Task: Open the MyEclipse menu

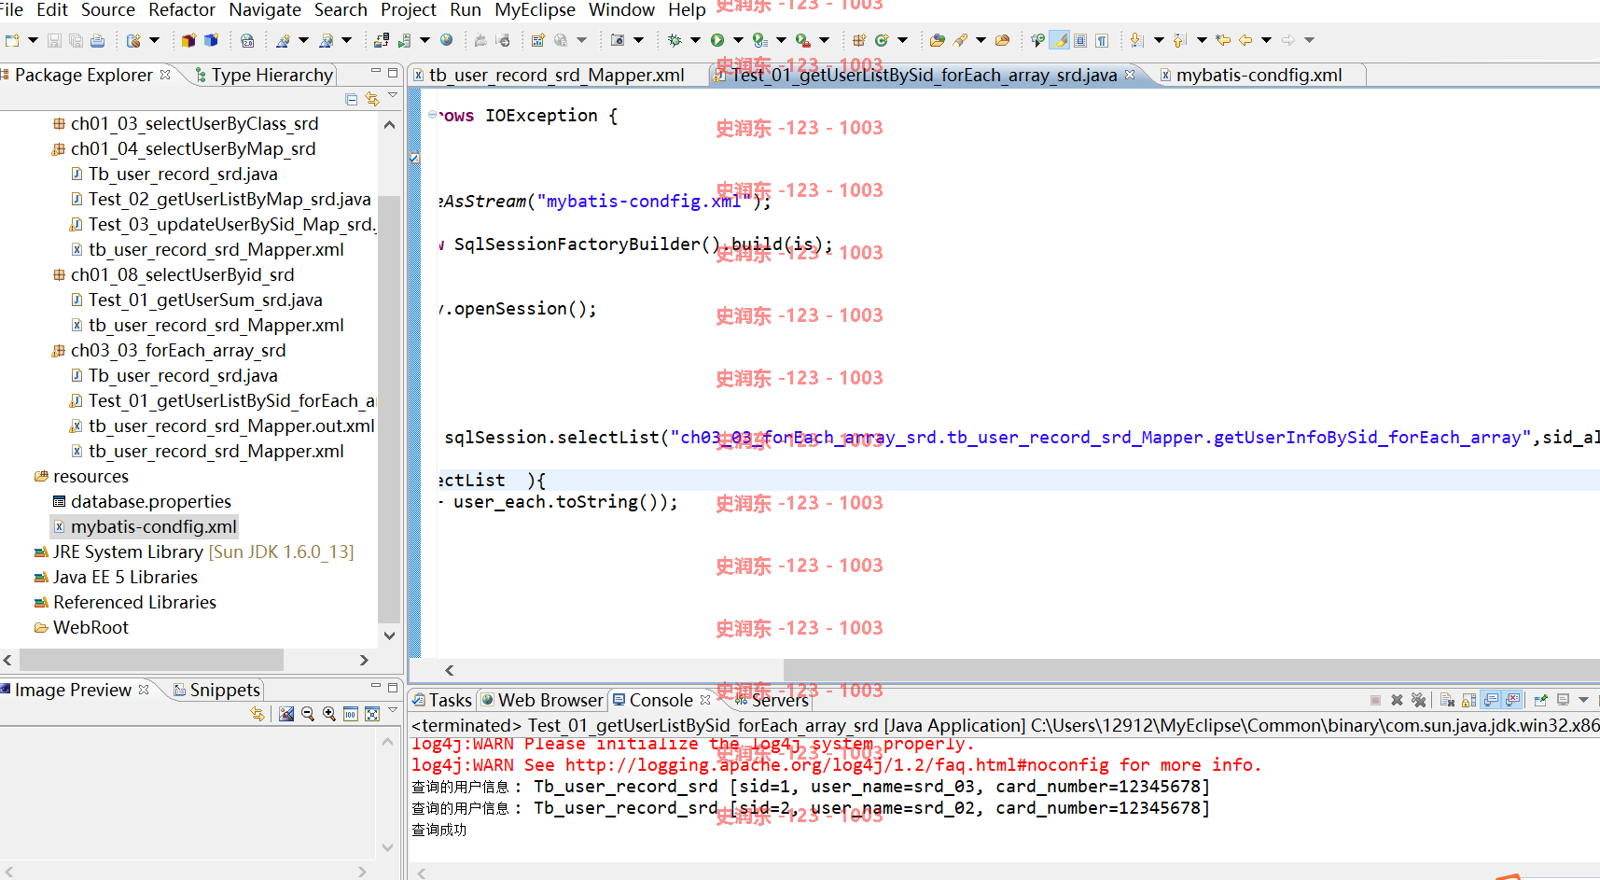Action: point(535,9)
